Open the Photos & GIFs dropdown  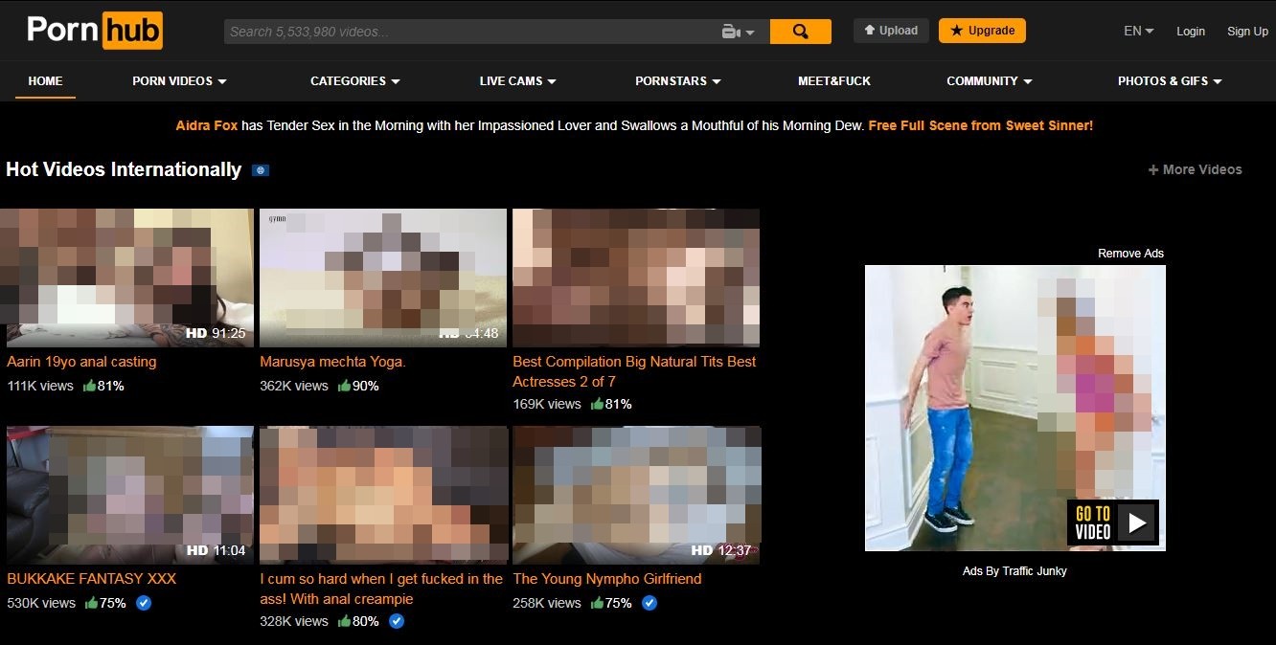(x=1169, y=81)
